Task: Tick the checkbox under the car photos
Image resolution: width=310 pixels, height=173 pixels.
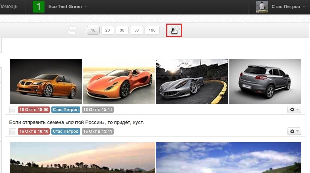Action: pos(13,110)
